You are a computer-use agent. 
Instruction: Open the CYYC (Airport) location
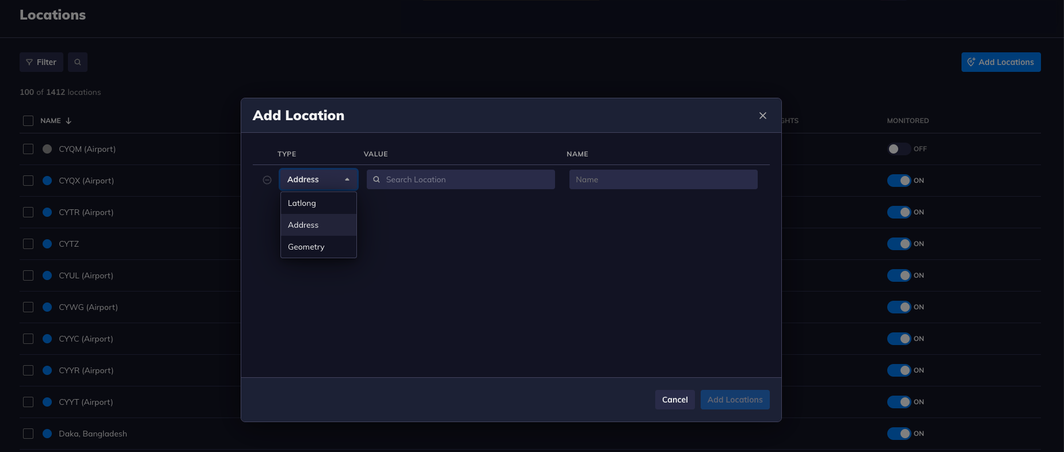pyautogui.click(x=86, y=339)
